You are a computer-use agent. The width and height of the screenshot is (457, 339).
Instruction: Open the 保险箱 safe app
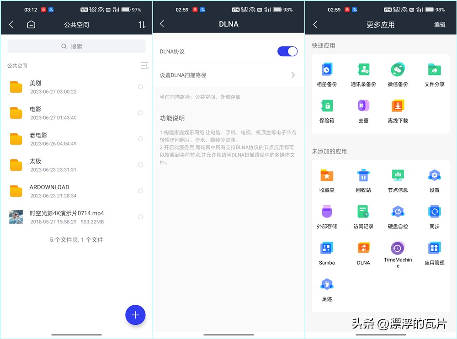coord(326,106)
